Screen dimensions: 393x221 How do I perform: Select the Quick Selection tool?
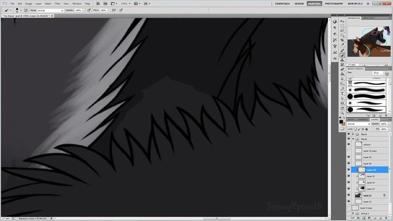point(343,36)
